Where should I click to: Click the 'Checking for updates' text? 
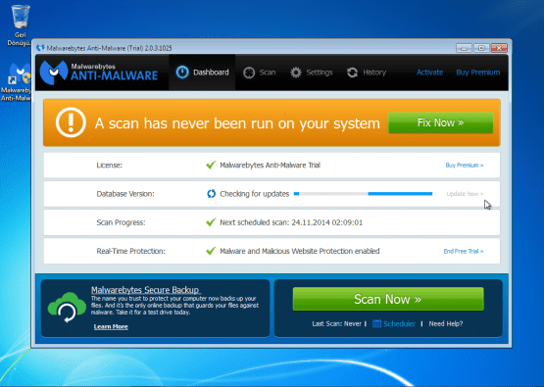pos(254,194)
